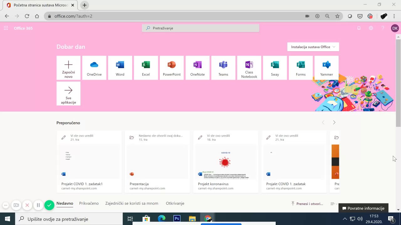The height and width of the screenshot is (225, 401).
Task: Open Sve aplikacije arrow tile
Action: point(68,93)
